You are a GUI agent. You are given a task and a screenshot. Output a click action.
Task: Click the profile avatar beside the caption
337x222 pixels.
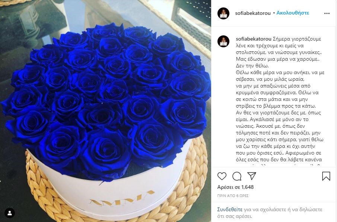(x=223, y=41)
